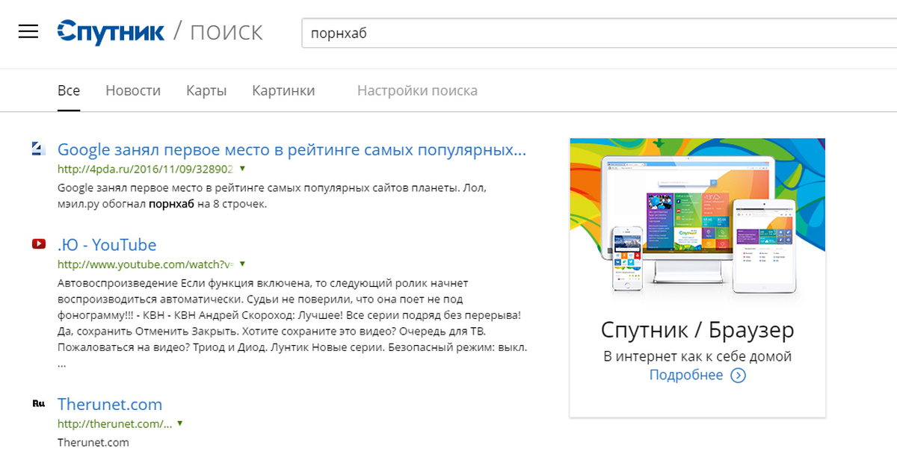Click the Therunet favicon icon
Screen dimensions: 897x469
(x=39, y=404)
